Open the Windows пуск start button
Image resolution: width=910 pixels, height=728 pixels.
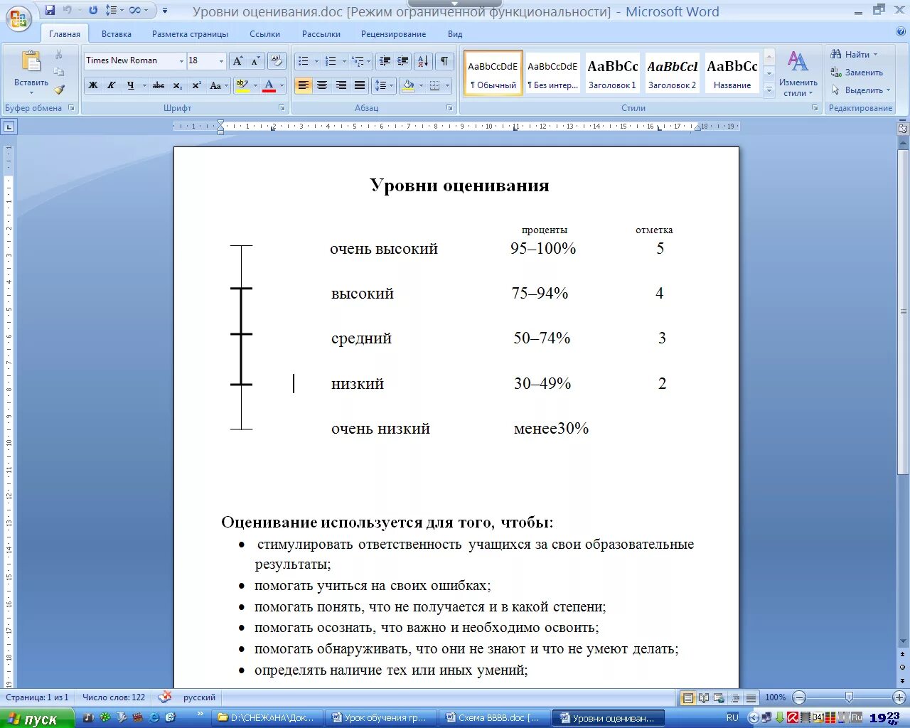click(37, 718)
